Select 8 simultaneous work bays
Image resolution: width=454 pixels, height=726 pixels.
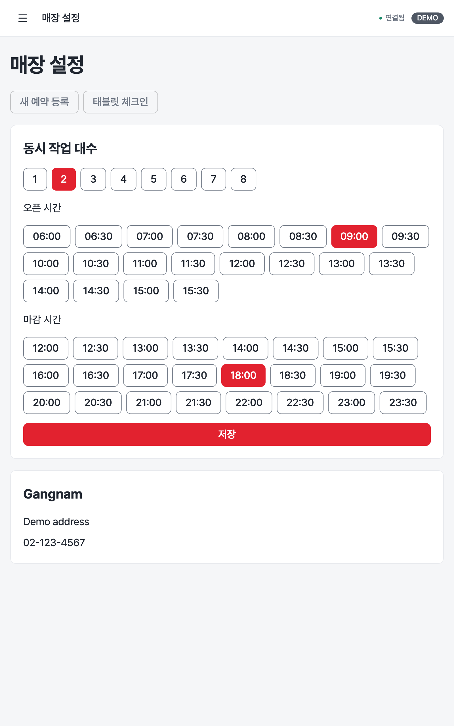pos(243,179)
